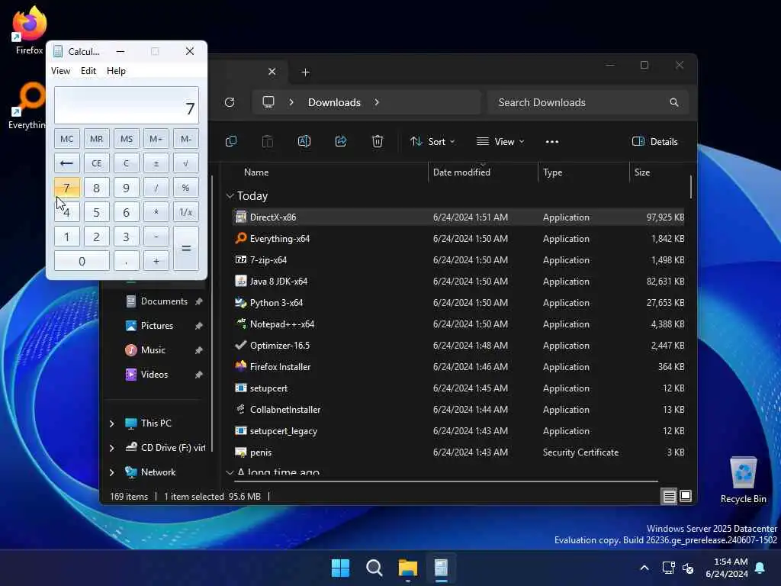Click the share icon in Explorer toolbar
This screenshot has width=781, height=586.
[341, 141]
